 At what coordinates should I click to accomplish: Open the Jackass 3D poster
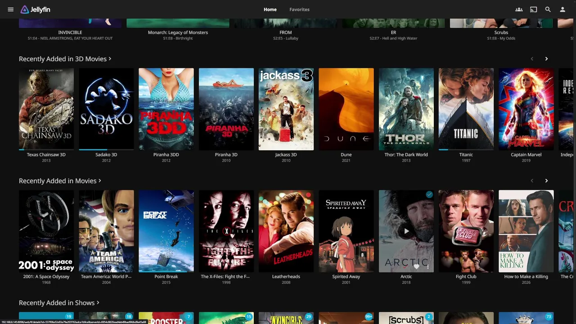click(x=286, y=109)
